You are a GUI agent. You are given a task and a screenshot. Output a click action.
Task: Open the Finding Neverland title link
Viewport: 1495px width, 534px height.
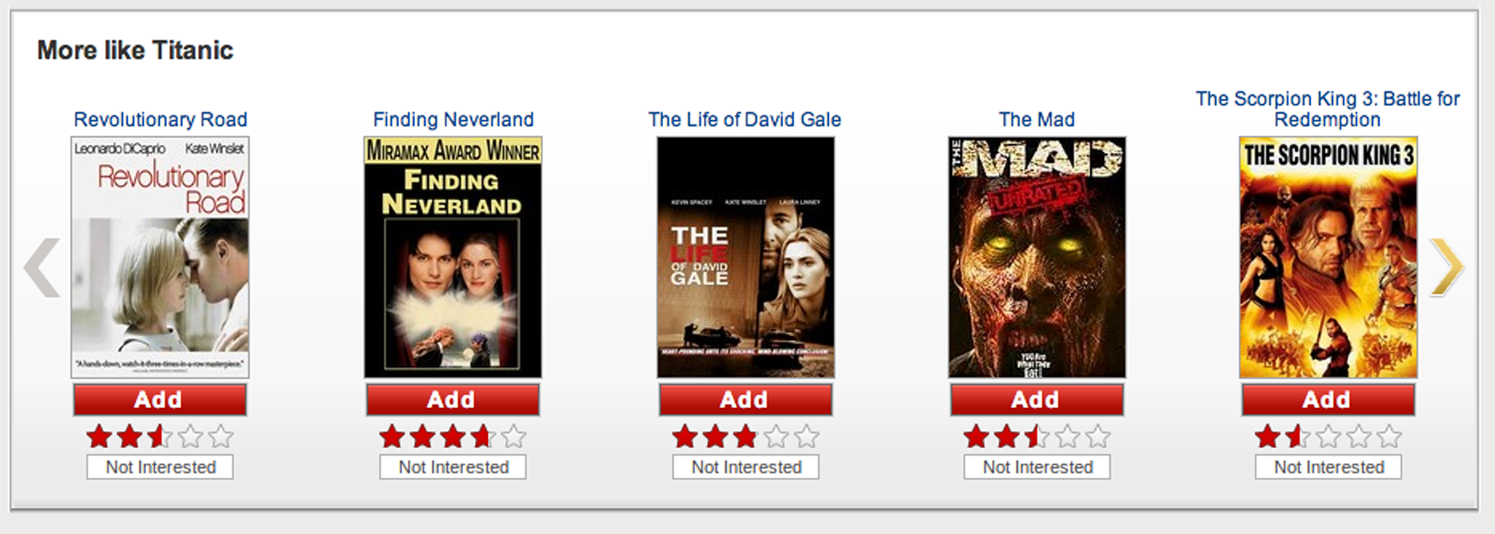pos(453,120)
